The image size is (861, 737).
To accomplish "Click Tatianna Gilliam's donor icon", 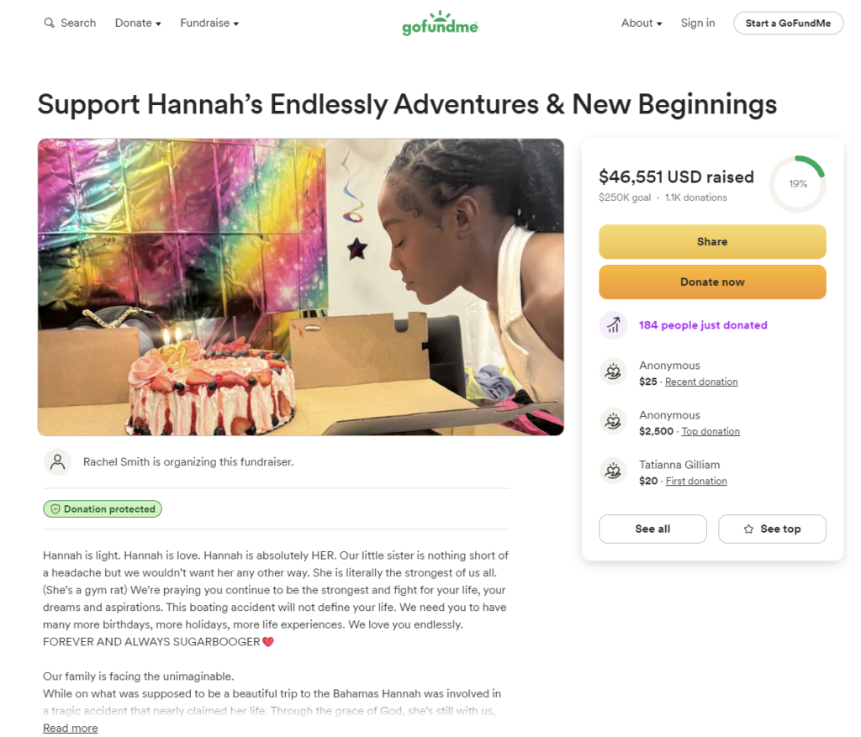I will point(613,471).
